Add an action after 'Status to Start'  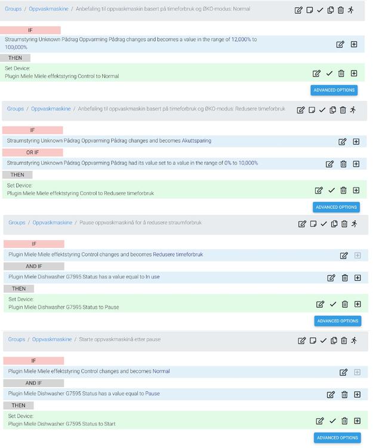(x=357, y=421)
